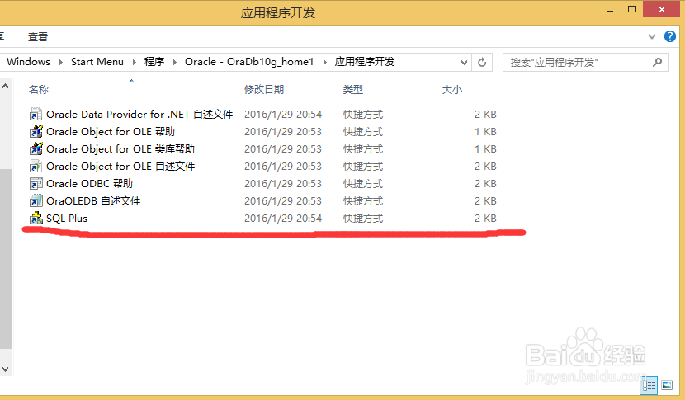Minimize the 应用程序开发 window
The image size is (685, 400).
(x=610, y=9)
